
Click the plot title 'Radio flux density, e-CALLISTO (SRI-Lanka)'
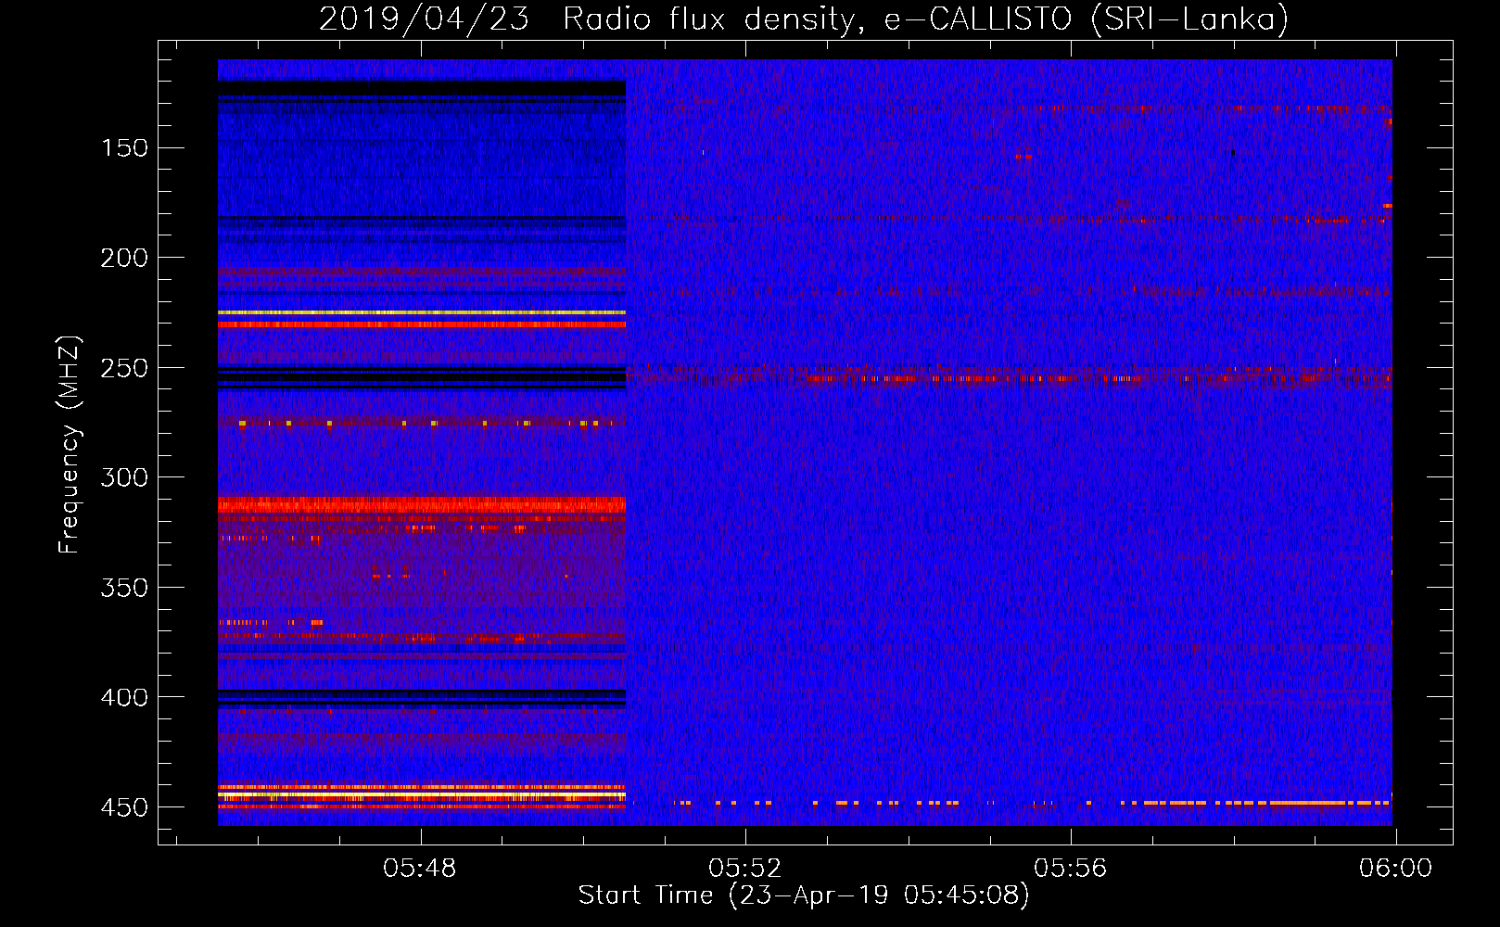(925, 19)
